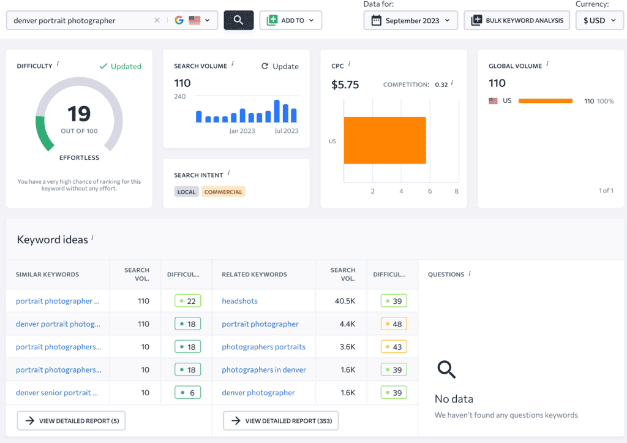Screen dimensions: 627x443
Task: Click the orange US global volume bar
Action: click(x=546, y=101)
